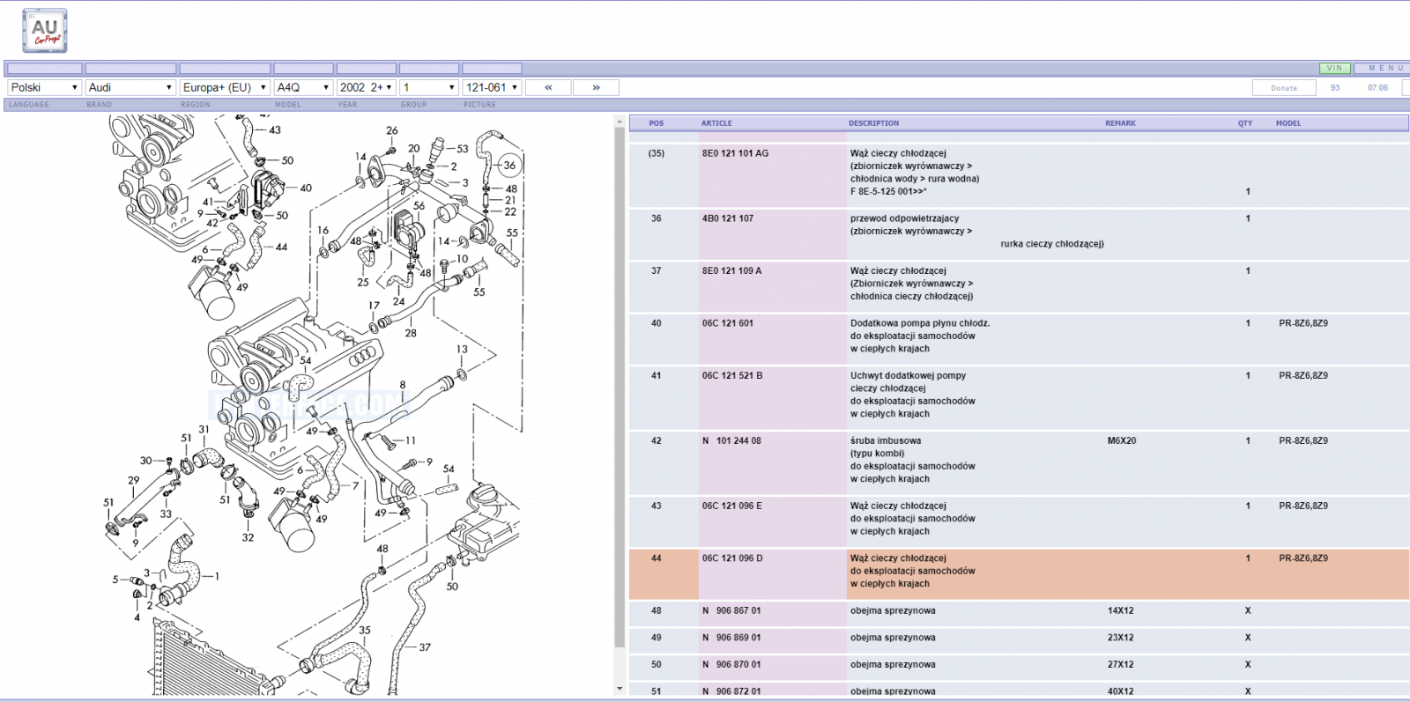Select article 06C 121 096 E

(732, 506)
